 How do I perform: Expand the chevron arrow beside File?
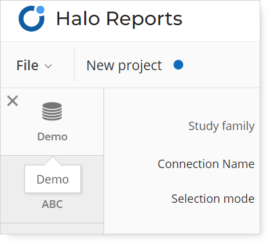click(48, 66)
